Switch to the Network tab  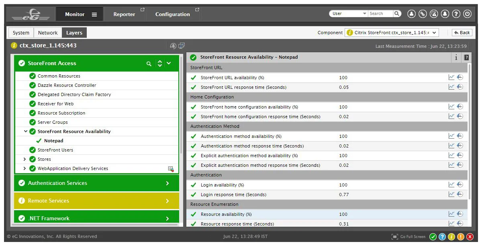(48, 33)
